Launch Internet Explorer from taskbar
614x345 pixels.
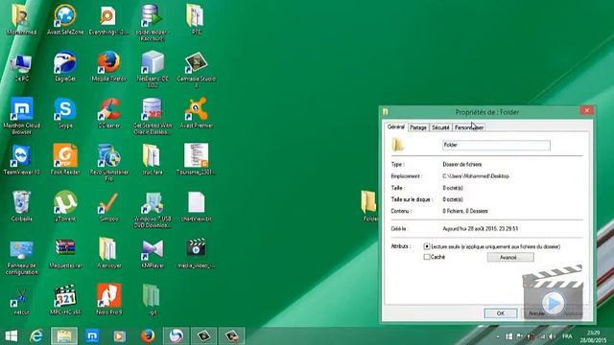pyautogui.click(x=36, y=336)
